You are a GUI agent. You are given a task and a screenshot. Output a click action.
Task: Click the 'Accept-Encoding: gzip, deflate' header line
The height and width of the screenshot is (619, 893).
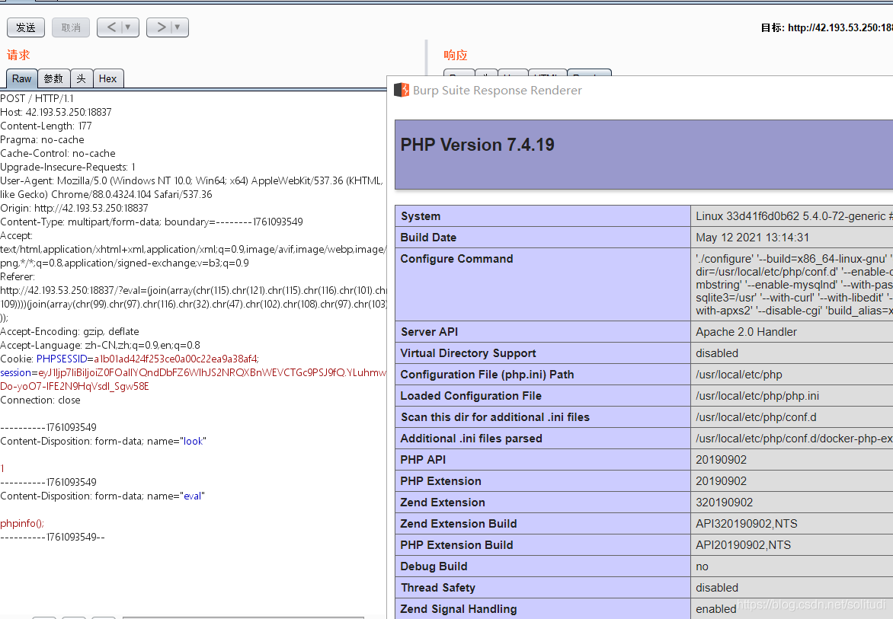coord(71,331)
